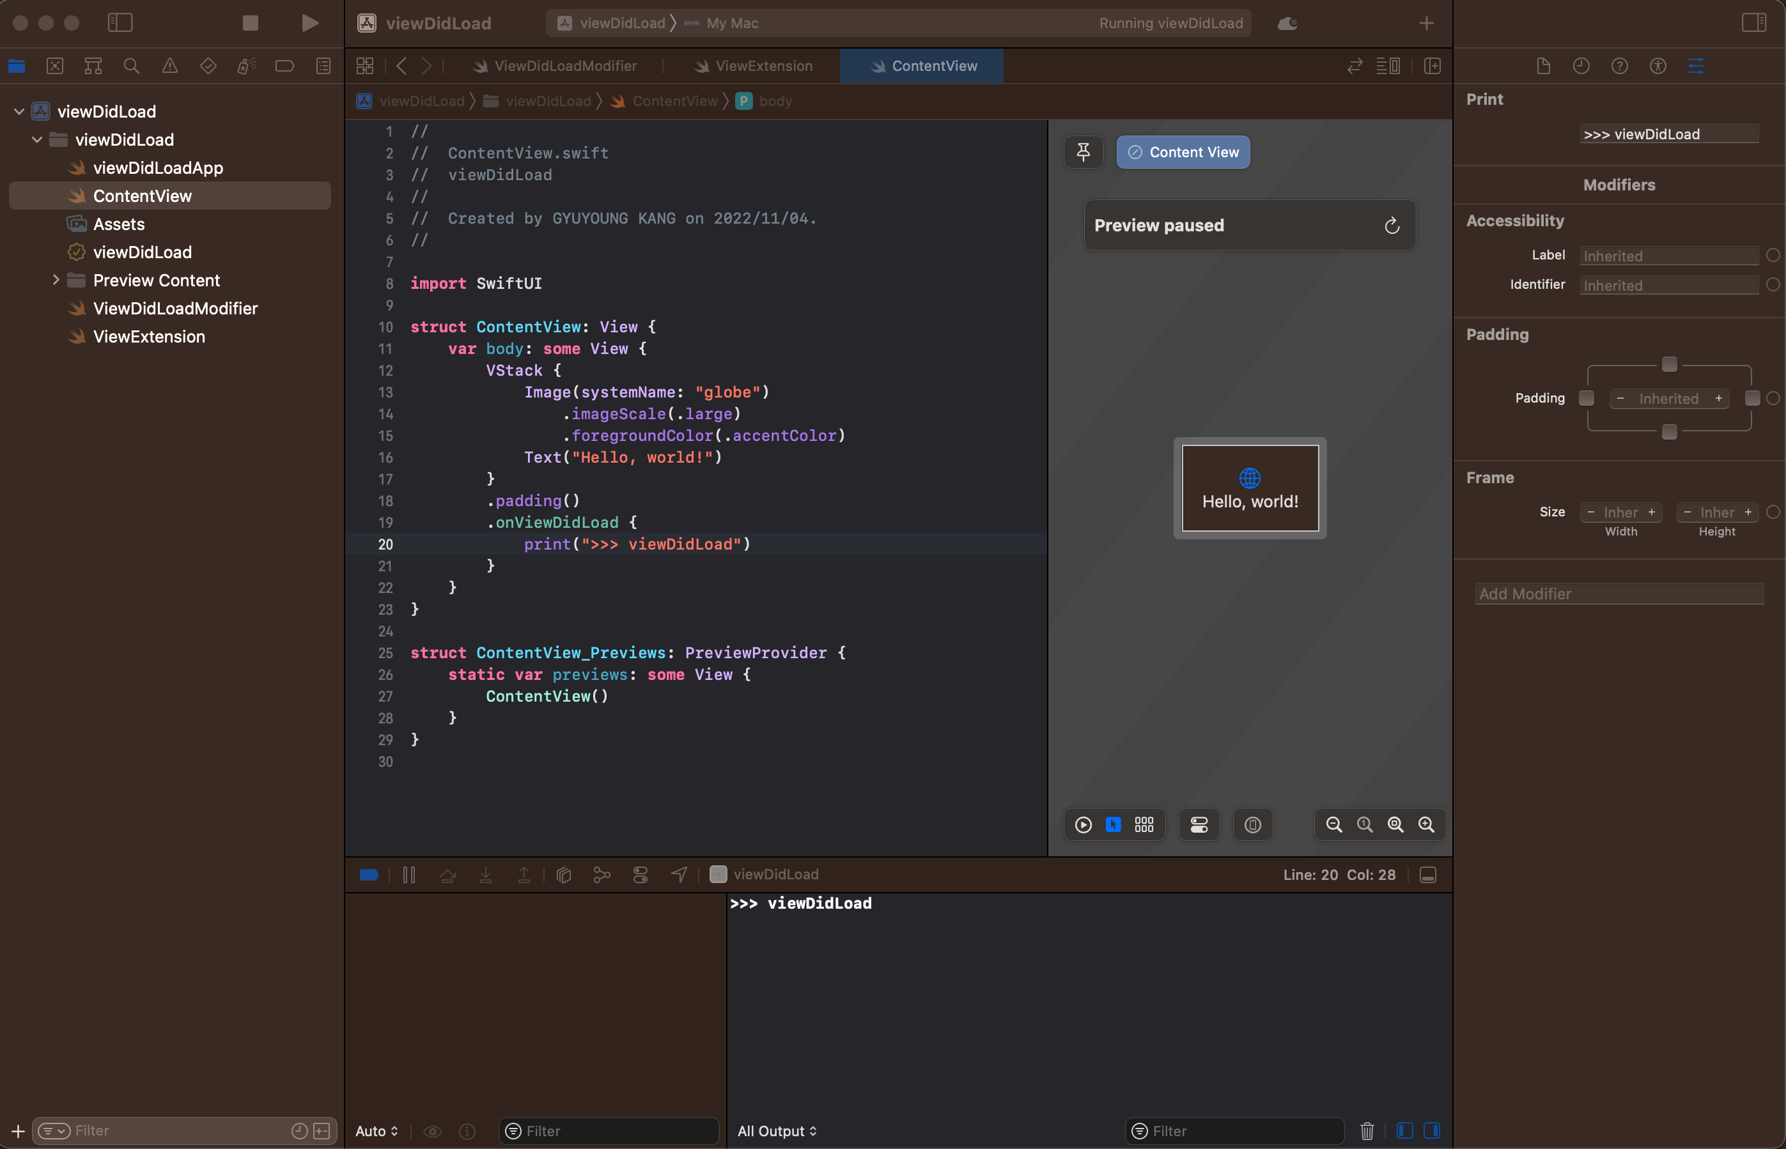Start live preview mode play icon
Viewport: 1786px width, 1149px height.
(x=1083, y=824)
